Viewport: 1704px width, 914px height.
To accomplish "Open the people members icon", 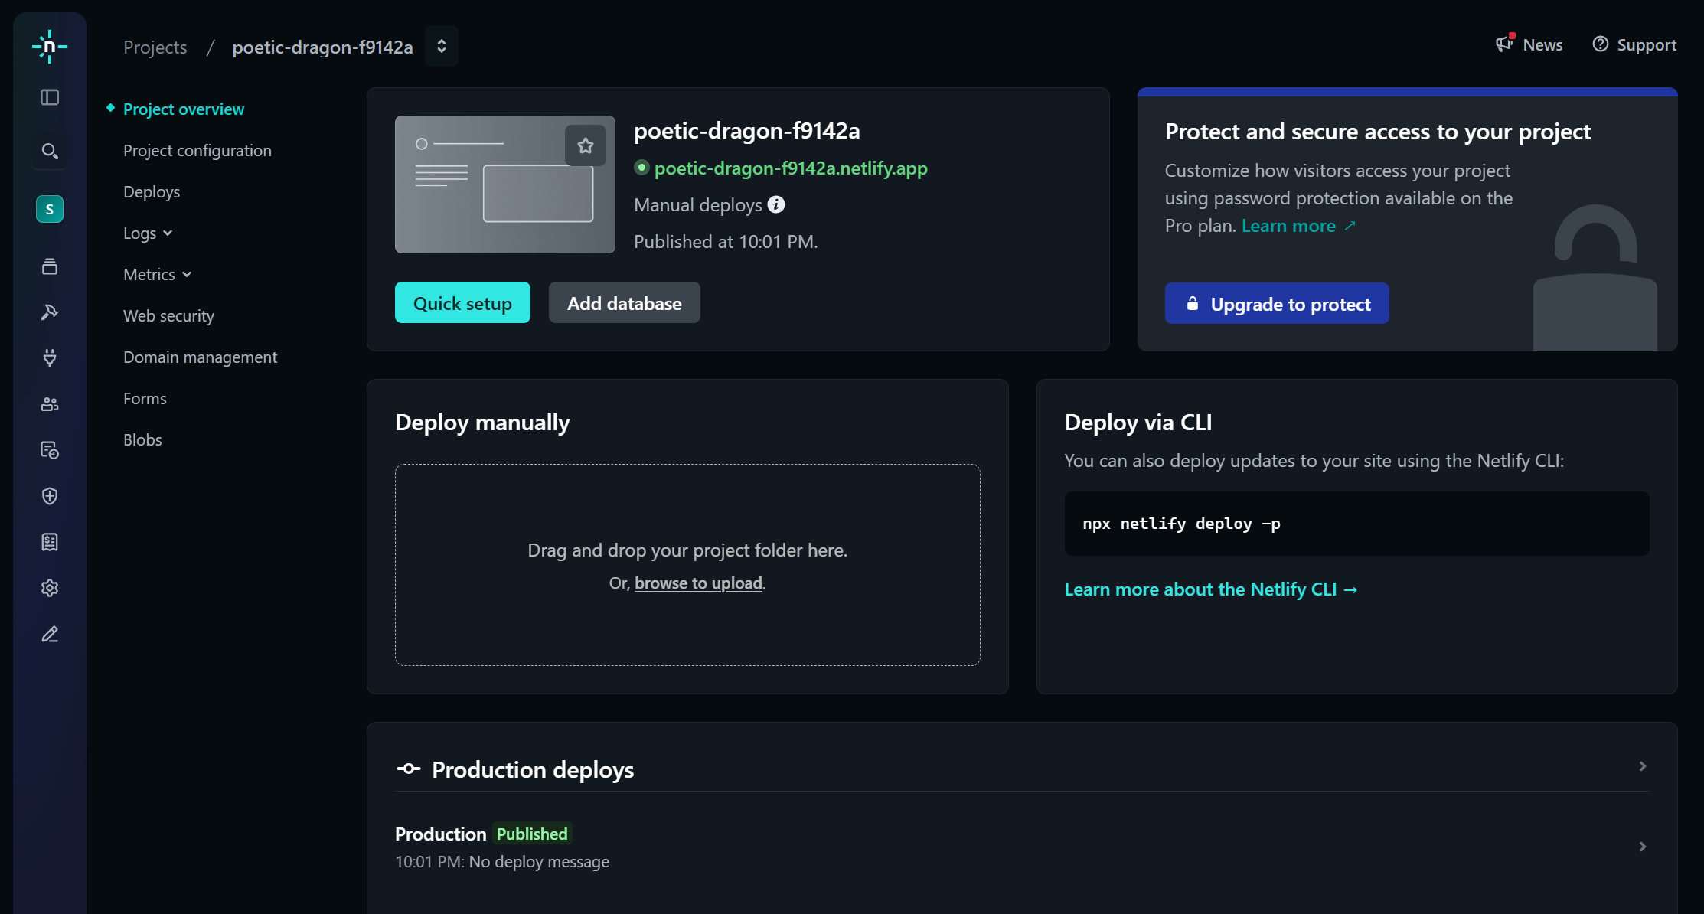I will click(50, 404).
